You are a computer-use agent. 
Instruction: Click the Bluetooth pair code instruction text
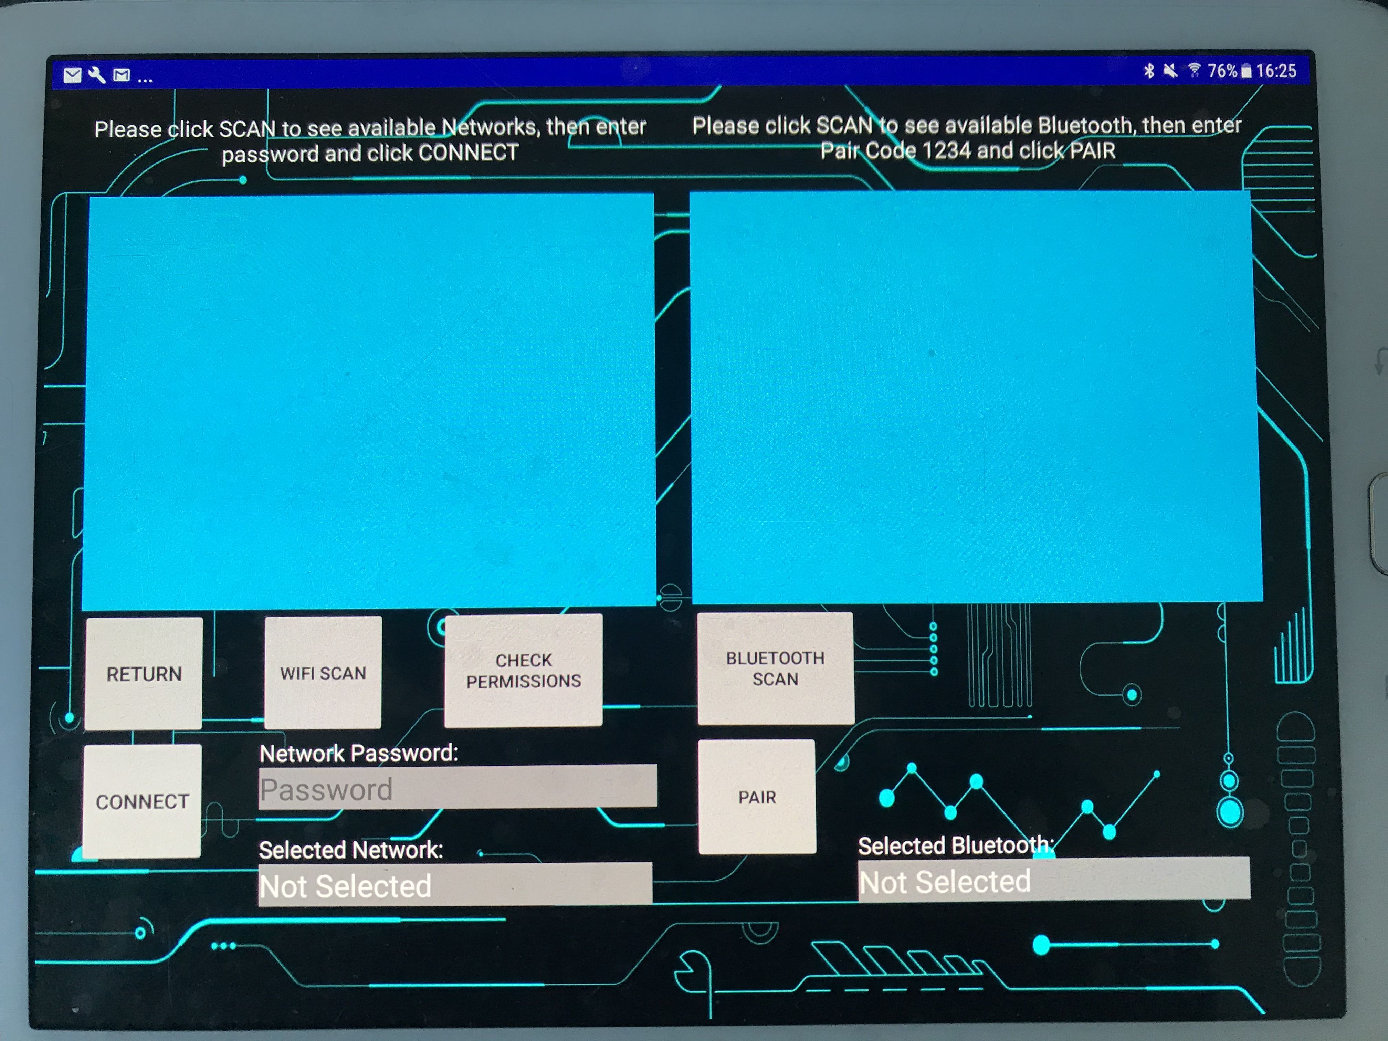pyautogui.click(x=967, y=138)
